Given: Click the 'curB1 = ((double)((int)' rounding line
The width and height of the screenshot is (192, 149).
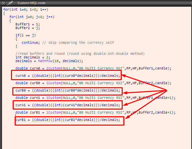Looking at the screenshot, I should point(68,120).
